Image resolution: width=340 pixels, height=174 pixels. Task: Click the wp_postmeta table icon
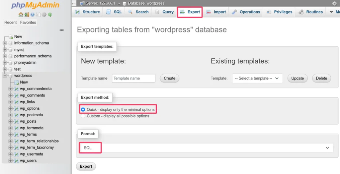[16, 115]
